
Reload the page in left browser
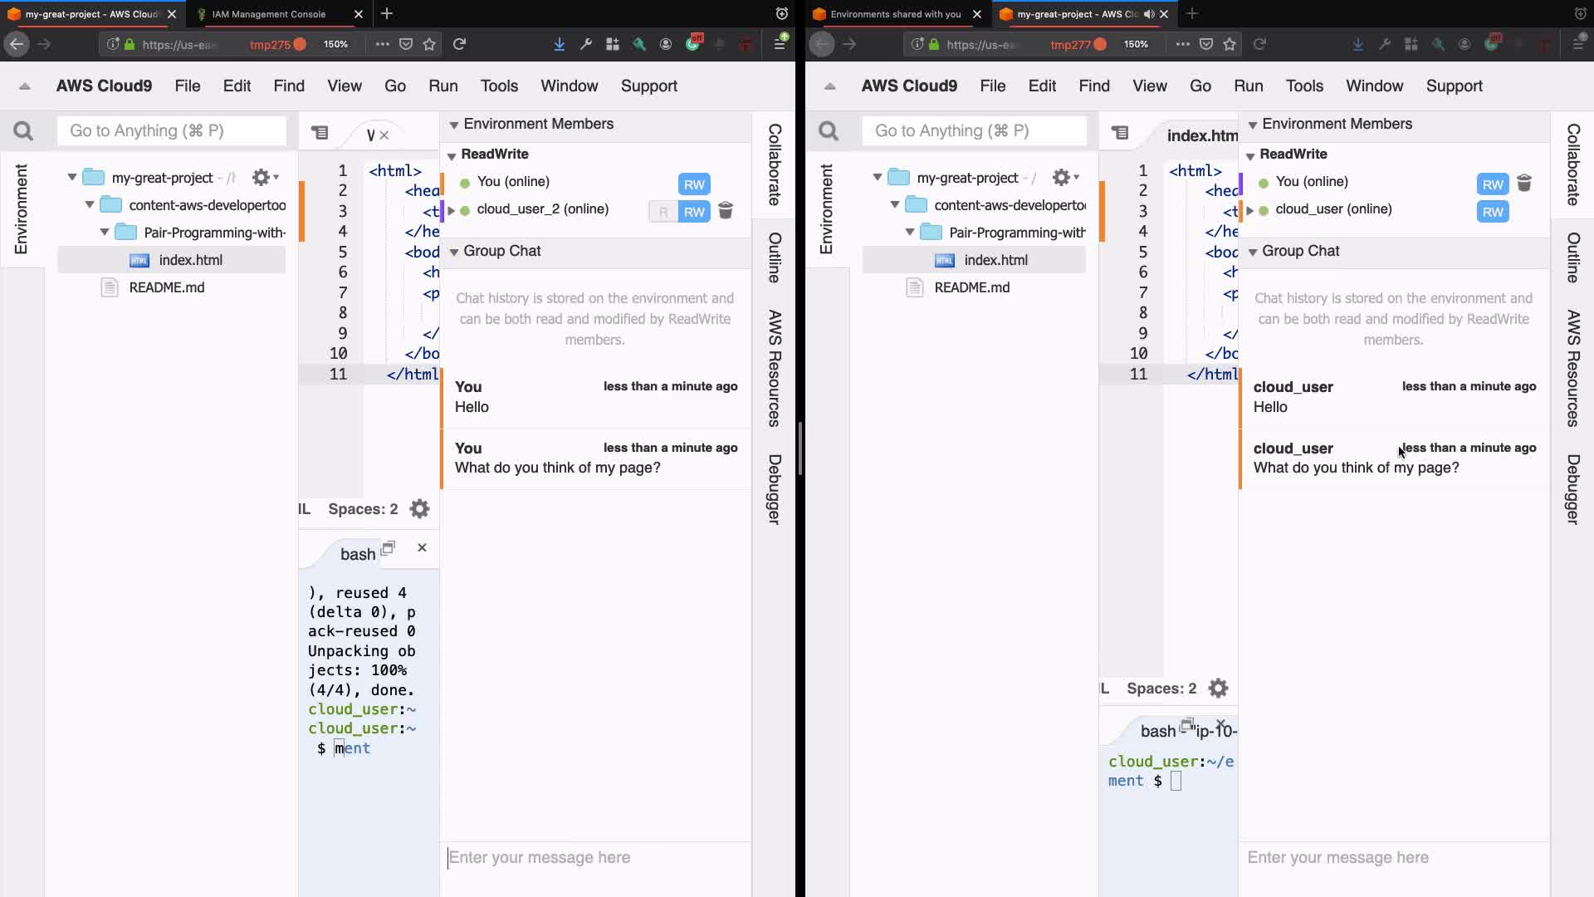pos(459,44)
